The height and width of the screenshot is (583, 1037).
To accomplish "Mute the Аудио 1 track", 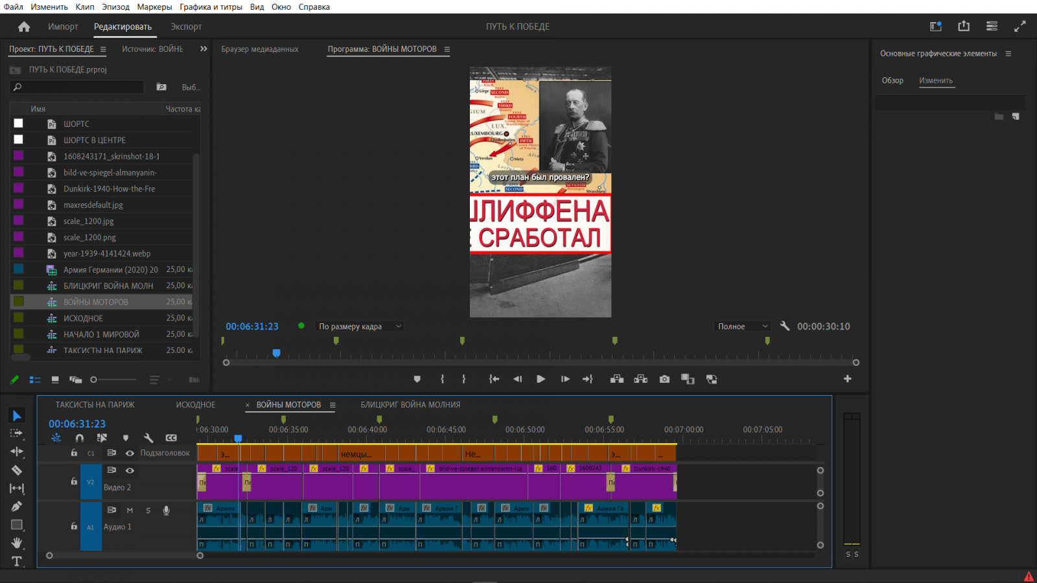I will point(130,510).
